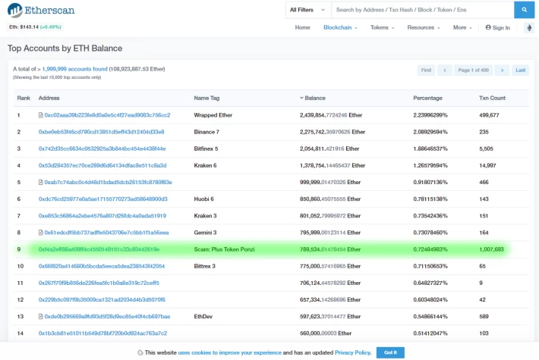Click the Top Accounts by ETH Balance heading
The width and height of the screenshot is (539, 360).
coord(65,49)
